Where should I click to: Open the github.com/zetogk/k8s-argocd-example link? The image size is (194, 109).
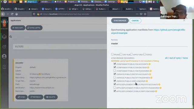click(148, 31)
